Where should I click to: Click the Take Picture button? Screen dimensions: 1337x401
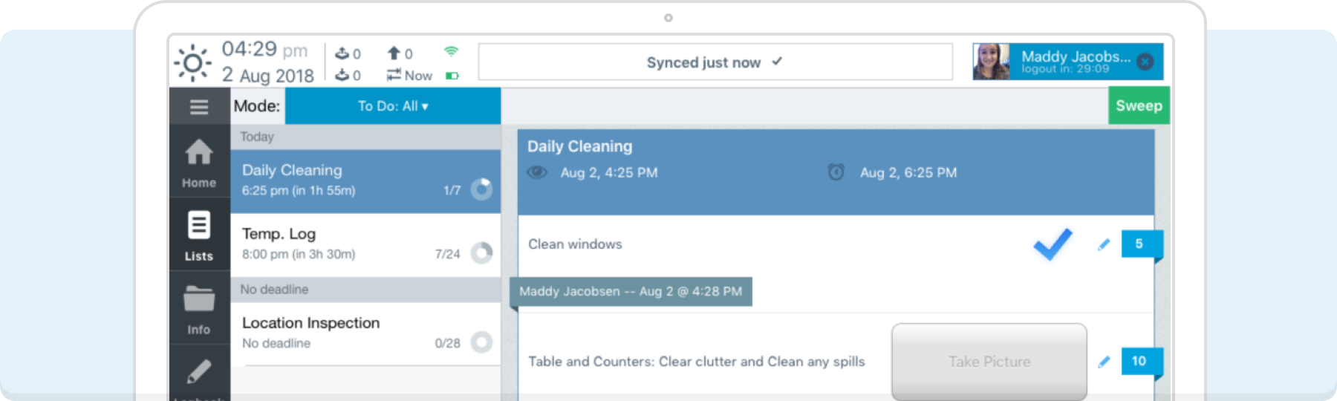click(989, 362)
